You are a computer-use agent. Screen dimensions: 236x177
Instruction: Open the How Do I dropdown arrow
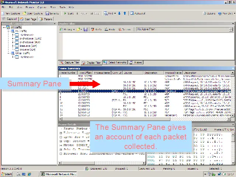[235, 13]
